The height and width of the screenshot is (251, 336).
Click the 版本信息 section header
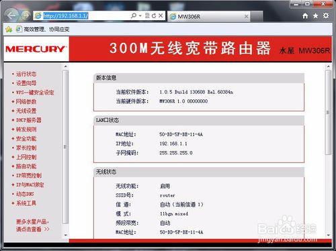click(199, 78)
